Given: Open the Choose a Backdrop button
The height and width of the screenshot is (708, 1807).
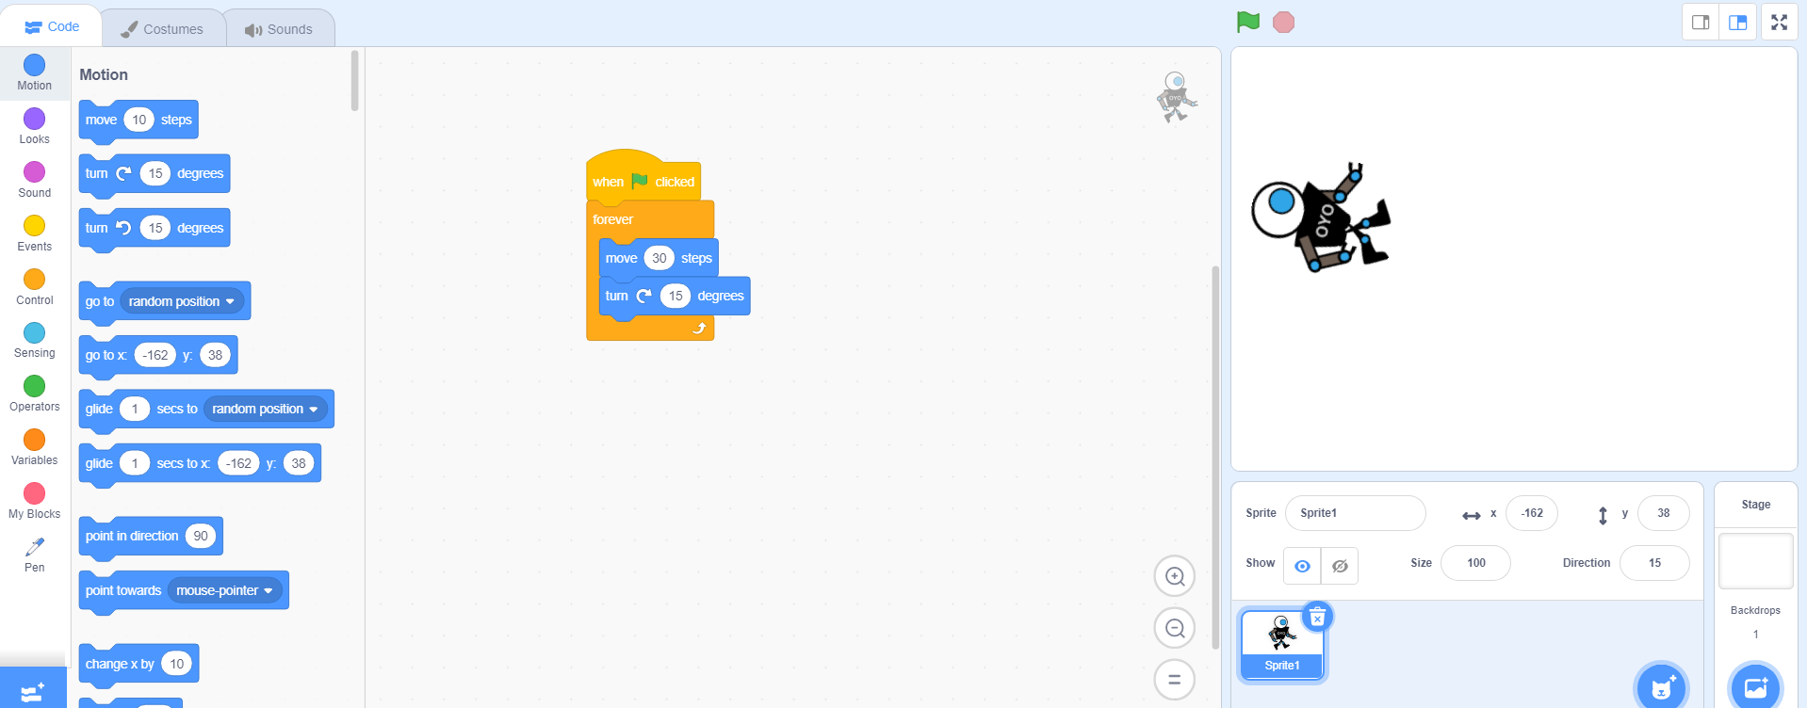Looking at the screenshot, I should click(x=1755, y=687).
